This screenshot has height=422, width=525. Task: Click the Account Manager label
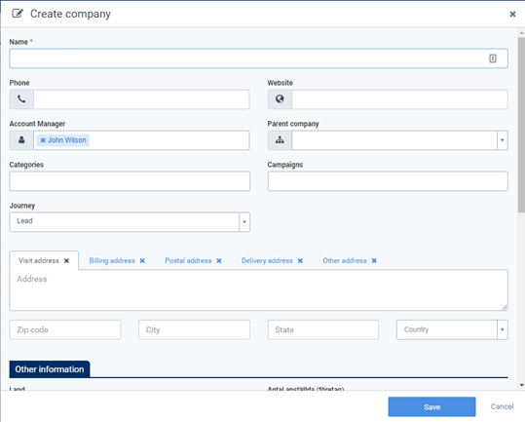(37, 124)
